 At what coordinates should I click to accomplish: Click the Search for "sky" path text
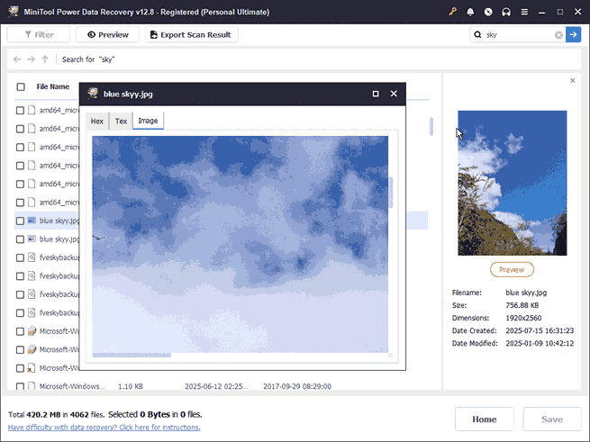click(88, 59)
